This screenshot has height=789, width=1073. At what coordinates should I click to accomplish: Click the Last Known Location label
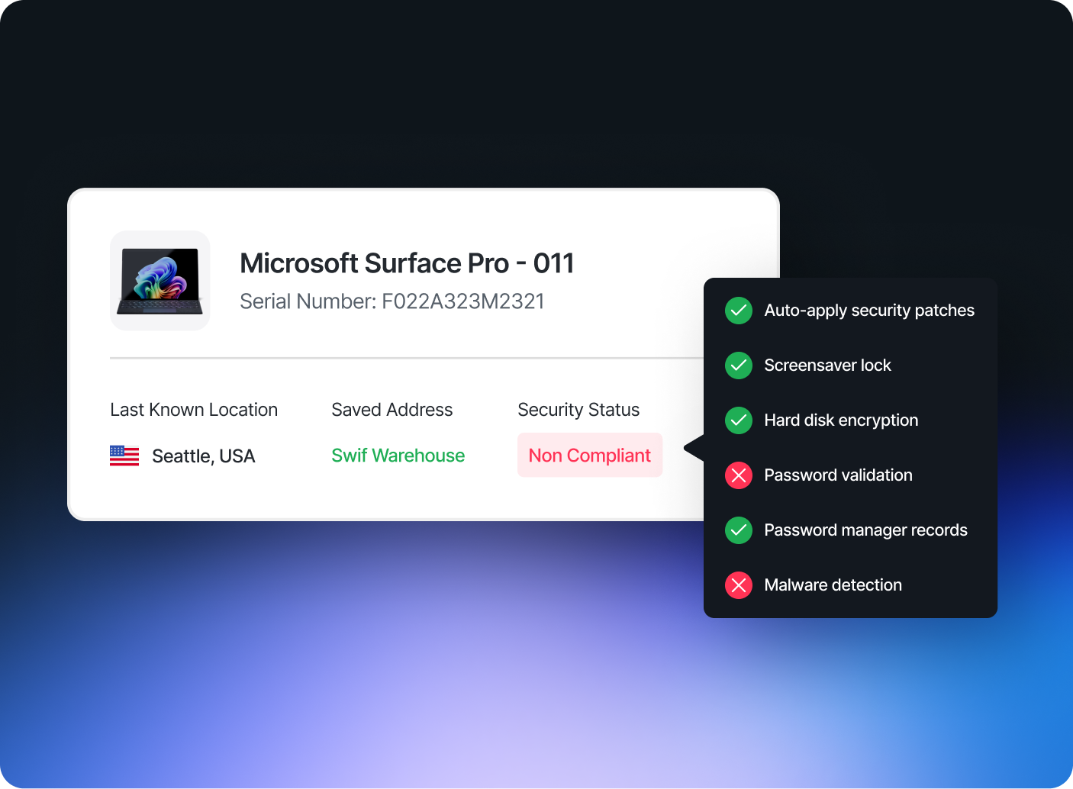click(194, 410)
